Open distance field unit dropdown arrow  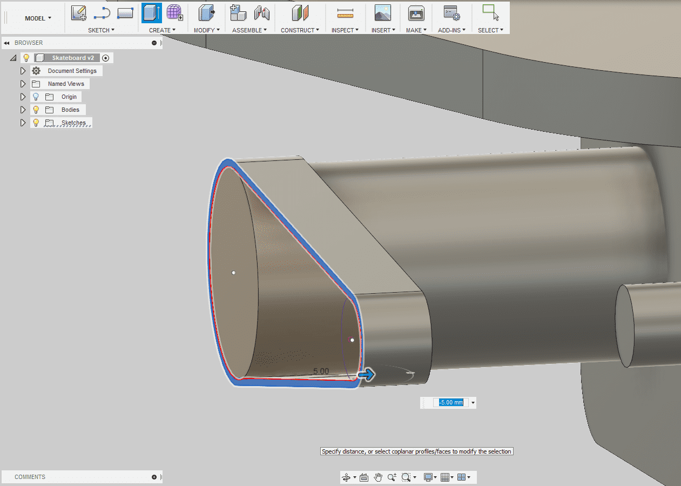point(473,403)
